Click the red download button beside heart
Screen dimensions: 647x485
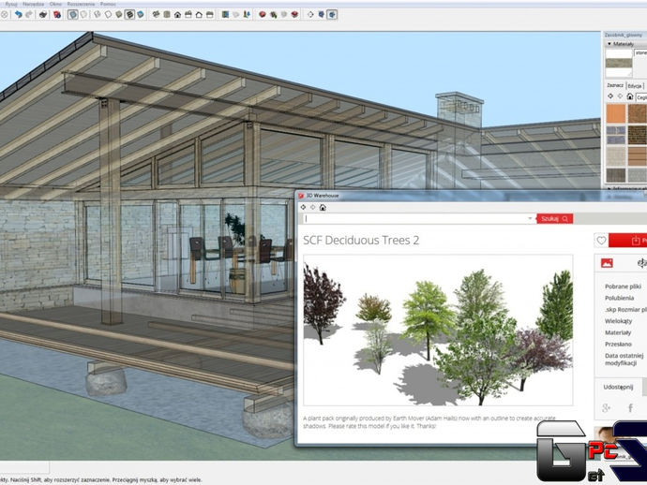click(628, 241)
